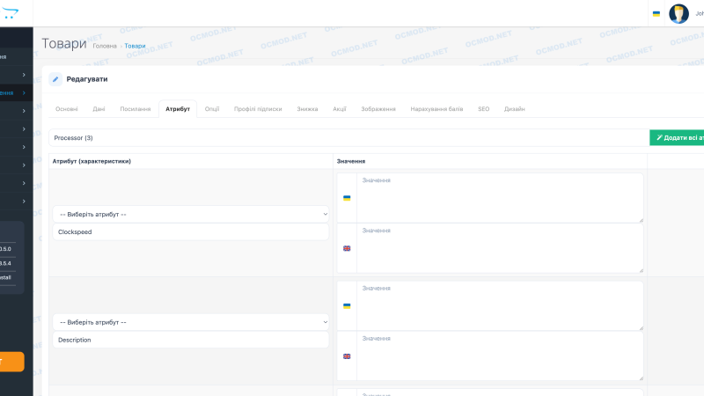This screenshot has height=396, width=704.
Task: Switch to the SEO tab
Action: [x=483, y=109]
